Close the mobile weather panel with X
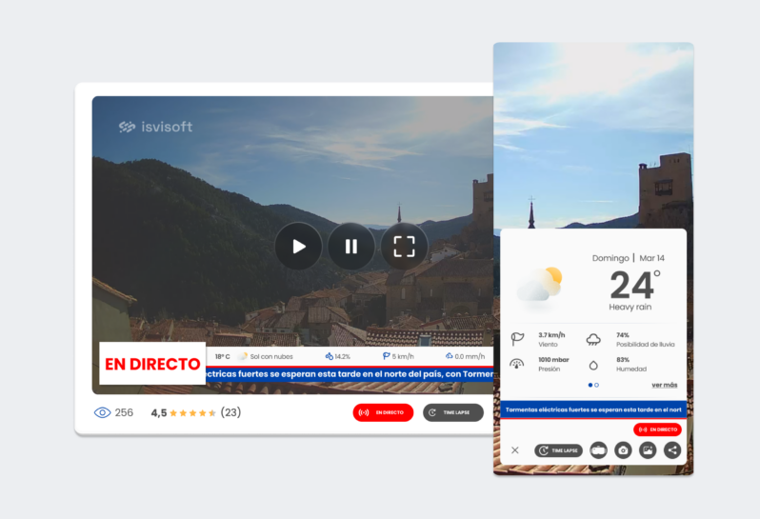The width and height of the screenshot is (760, 519). (515, 450)
